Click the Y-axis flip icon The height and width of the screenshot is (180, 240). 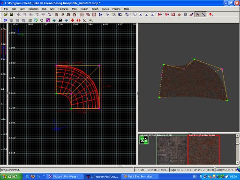(x=31, y=15)
